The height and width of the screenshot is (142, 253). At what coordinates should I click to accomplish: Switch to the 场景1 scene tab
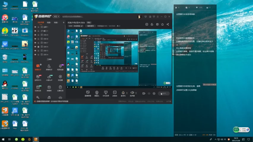[49, 22]
